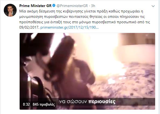Click the 845 προβολές view count
The height and width of the screenshot is (114, 160).
coord(44,104)
